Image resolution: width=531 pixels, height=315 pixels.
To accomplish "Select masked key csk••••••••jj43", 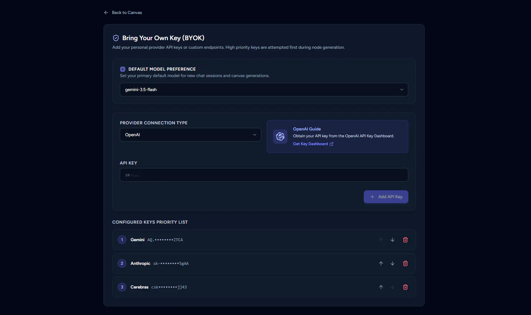I will [x=169, y=287].
